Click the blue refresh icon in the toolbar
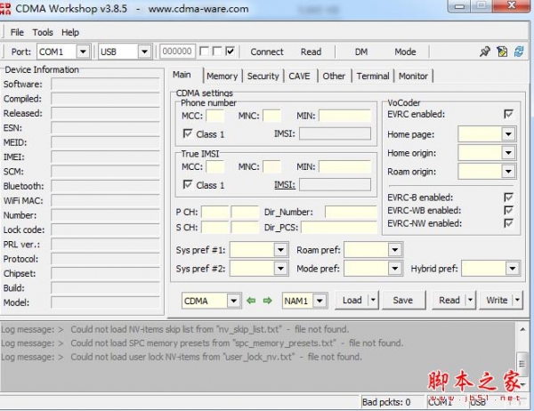The image size is (534, 411). (x=519, y=52)
